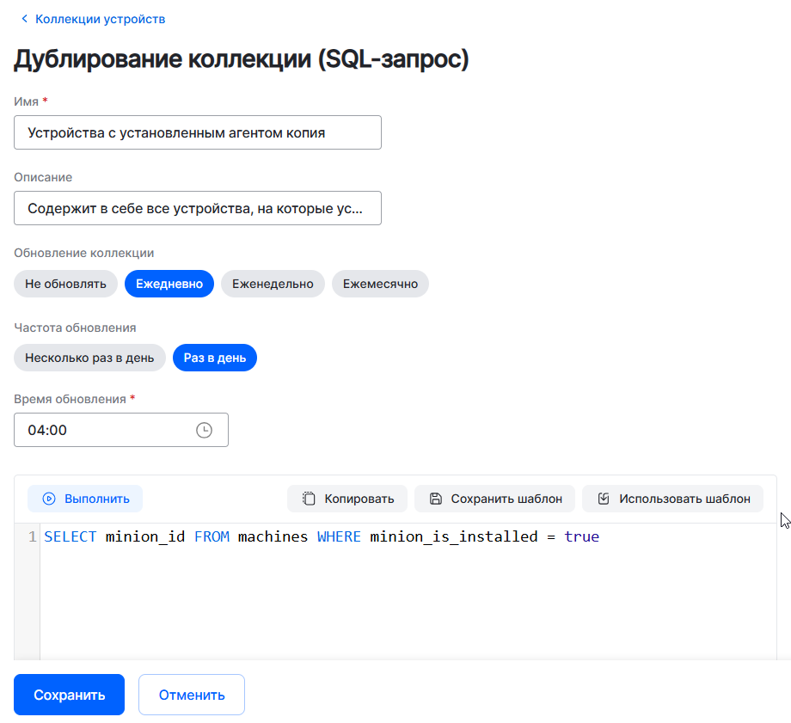This screenshot has height=723, width=791.
Task: Select the Не обновлять option
Action: click(65, 284)
